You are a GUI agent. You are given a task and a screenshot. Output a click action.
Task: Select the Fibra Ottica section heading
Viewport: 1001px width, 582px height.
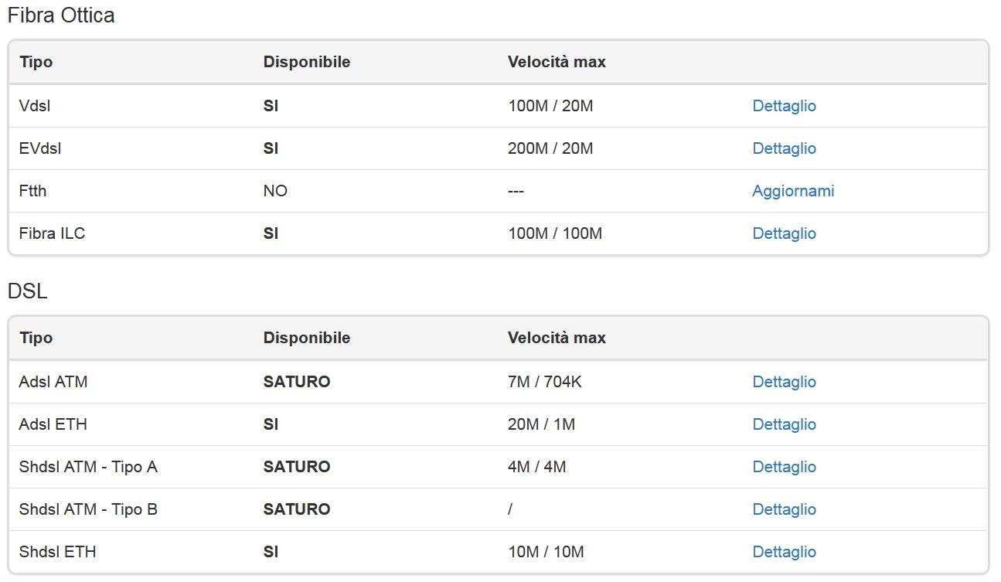pyautogui.click(x=61, y=15)
